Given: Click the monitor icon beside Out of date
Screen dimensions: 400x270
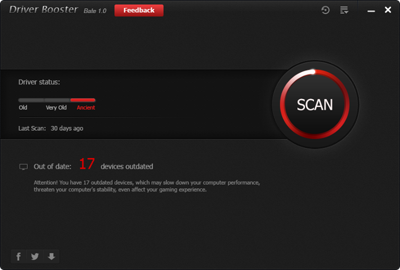Looking at the screenshot, I should [x=24, y=166].
